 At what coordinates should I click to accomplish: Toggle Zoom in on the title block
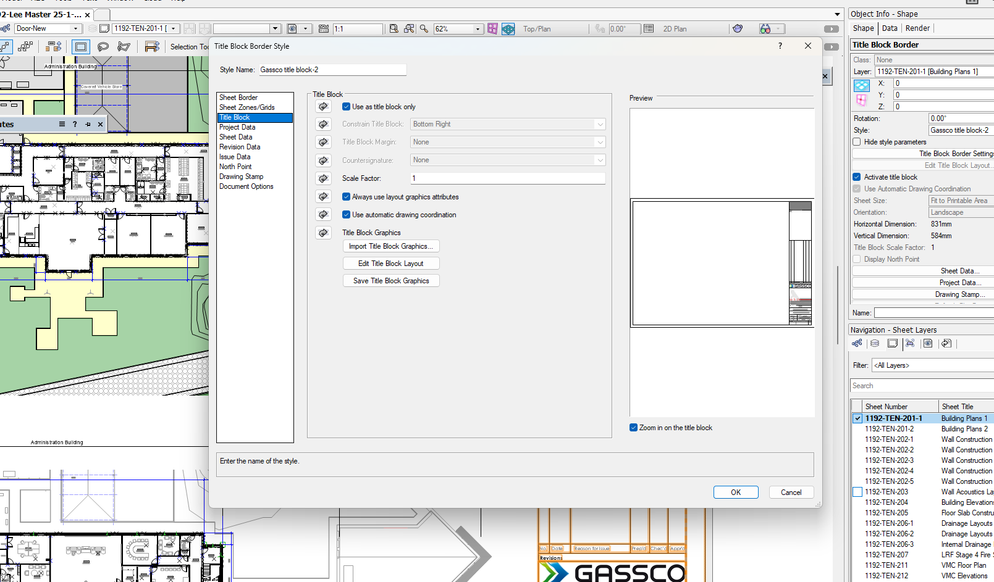[x=634, y=428]
